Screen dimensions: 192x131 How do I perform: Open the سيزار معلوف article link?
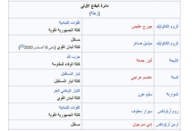point(142,111)
